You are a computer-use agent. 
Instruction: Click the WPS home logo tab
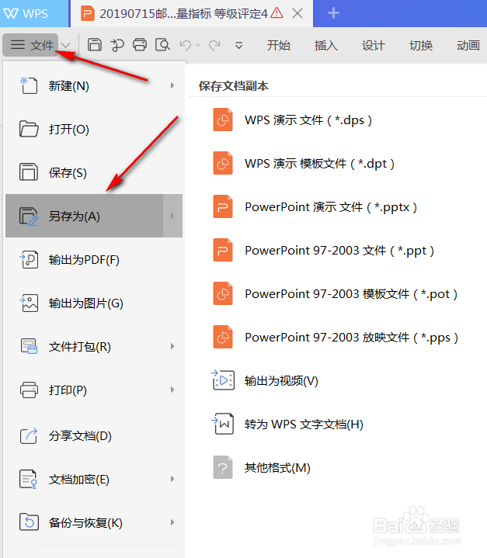pyautogui.click(x=34, y=13)
